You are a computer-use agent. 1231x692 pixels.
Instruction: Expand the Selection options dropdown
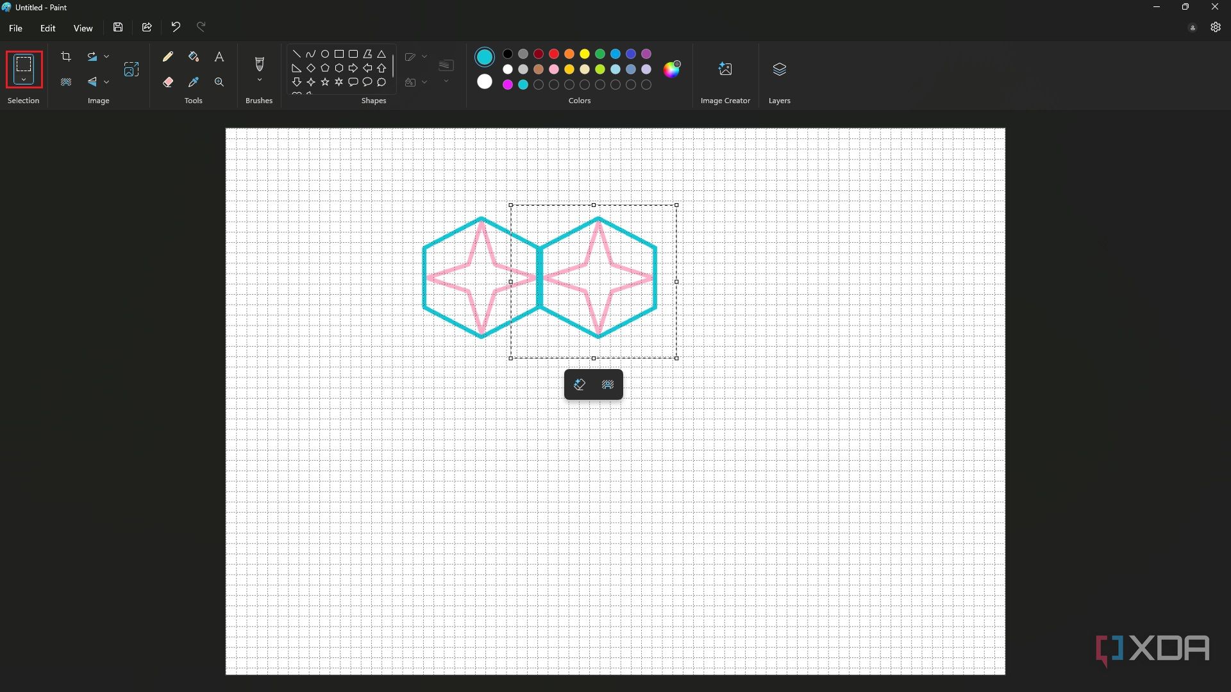[x=24, y=80]
